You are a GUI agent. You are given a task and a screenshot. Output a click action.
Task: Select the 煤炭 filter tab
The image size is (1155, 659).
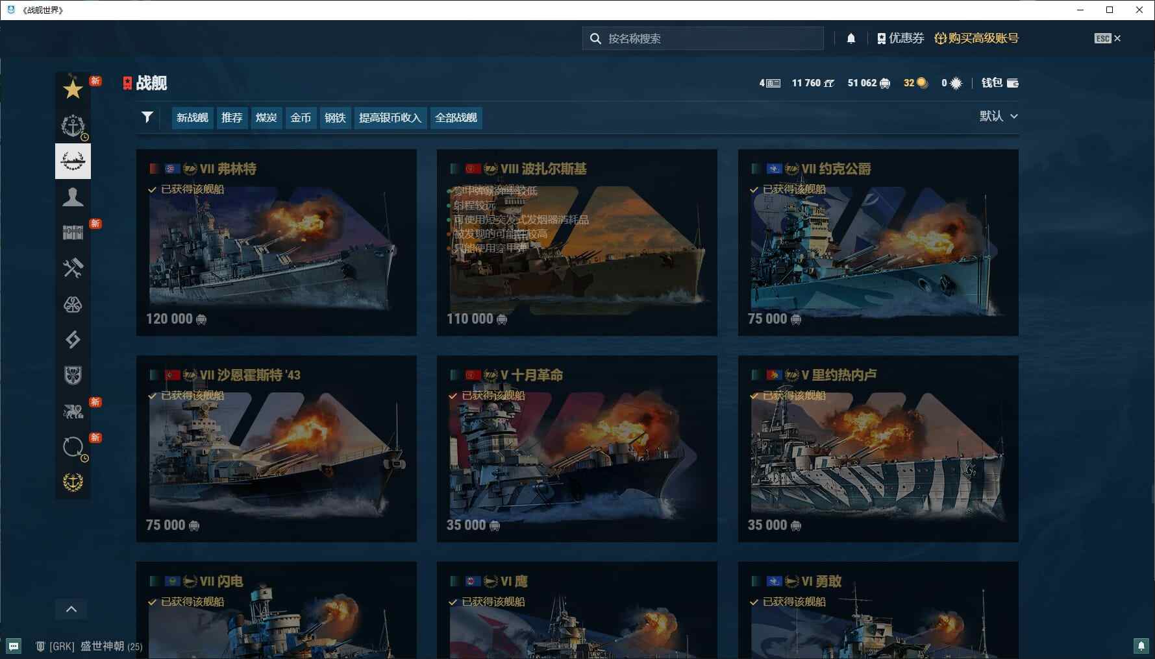[266, 117]
